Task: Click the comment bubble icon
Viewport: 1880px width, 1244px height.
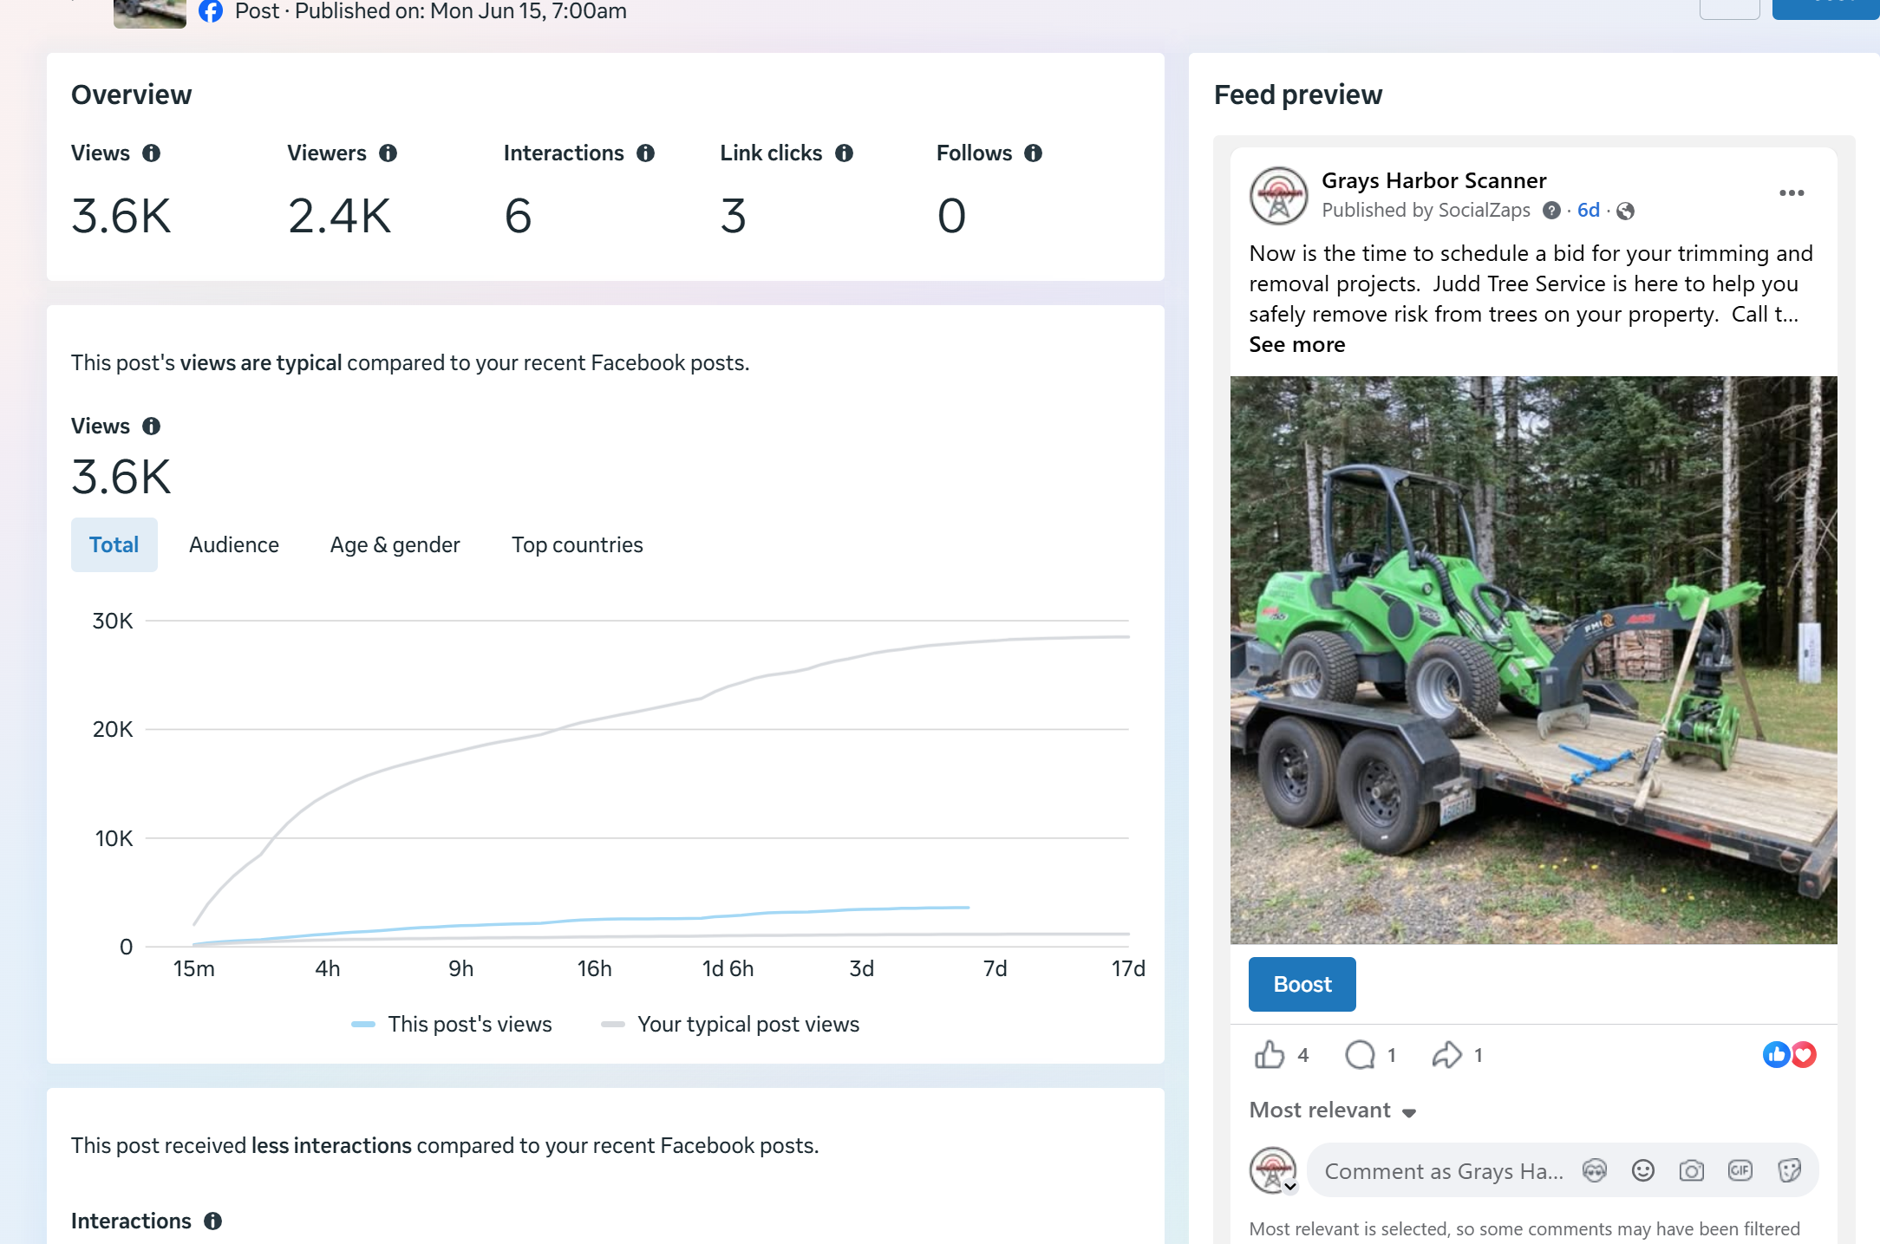Action: coord(1360,1055)
